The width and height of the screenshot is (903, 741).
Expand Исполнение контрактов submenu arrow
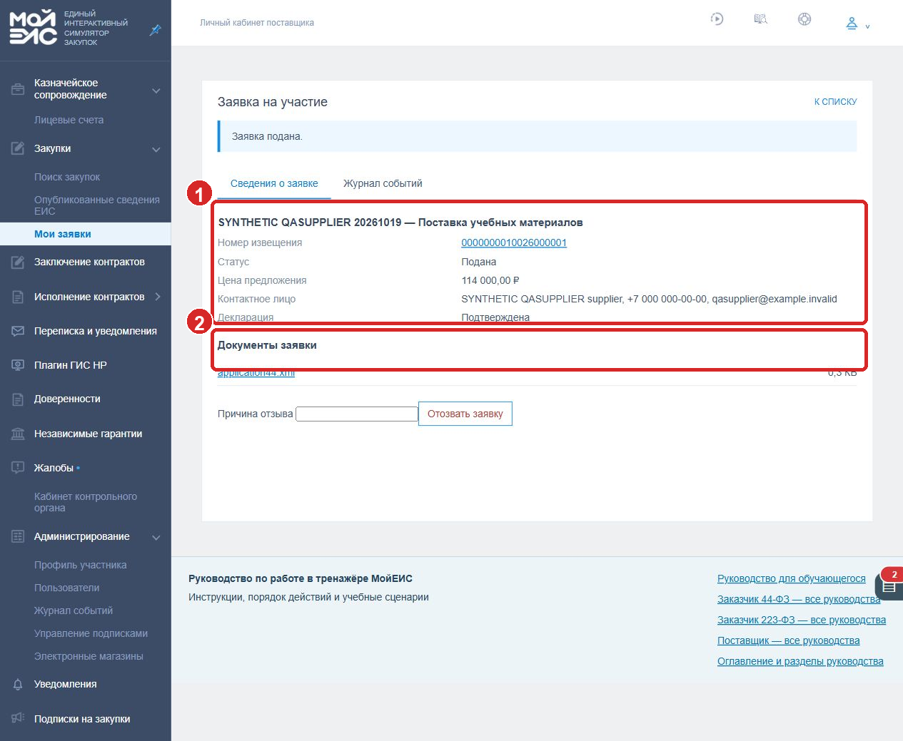pos(158,297)
